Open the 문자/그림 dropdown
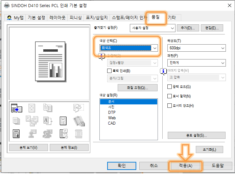This screenshot has width=235, height=174. [x=133, y=78]
